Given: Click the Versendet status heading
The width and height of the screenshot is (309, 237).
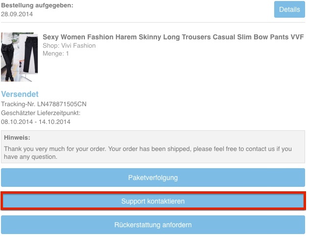Looking at the screenshot, I should [20, 94].
